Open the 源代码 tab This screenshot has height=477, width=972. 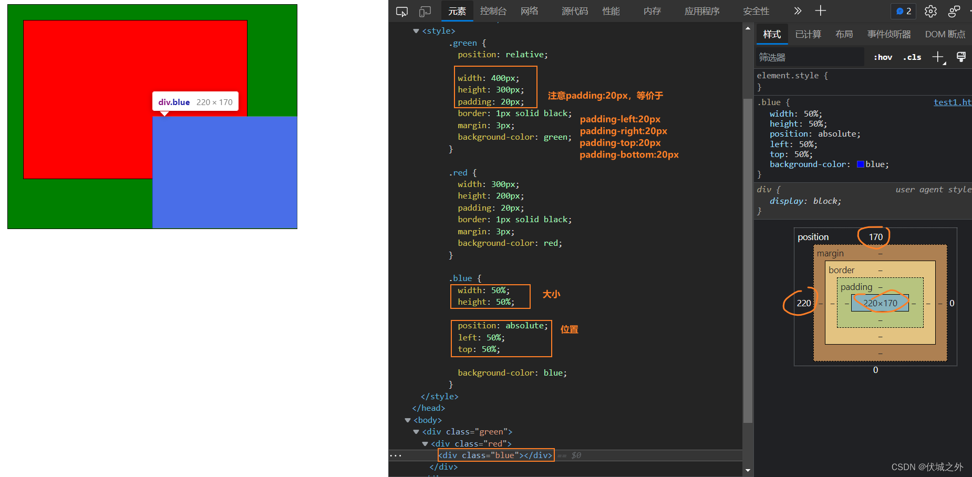pos(575,11)
